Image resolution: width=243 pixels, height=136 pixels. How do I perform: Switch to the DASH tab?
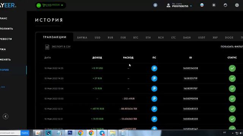click(x=187, y=38)
